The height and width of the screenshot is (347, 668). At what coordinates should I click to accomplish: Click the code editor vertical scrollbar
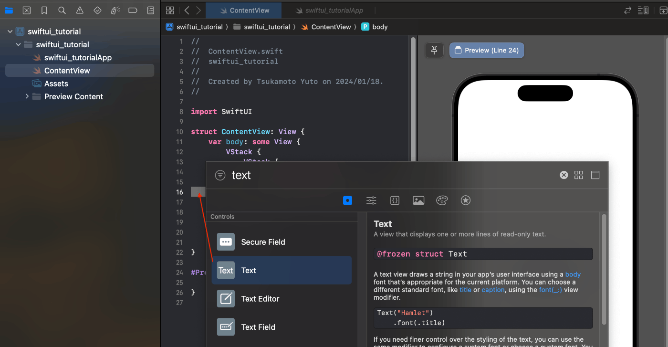(413, 100)
